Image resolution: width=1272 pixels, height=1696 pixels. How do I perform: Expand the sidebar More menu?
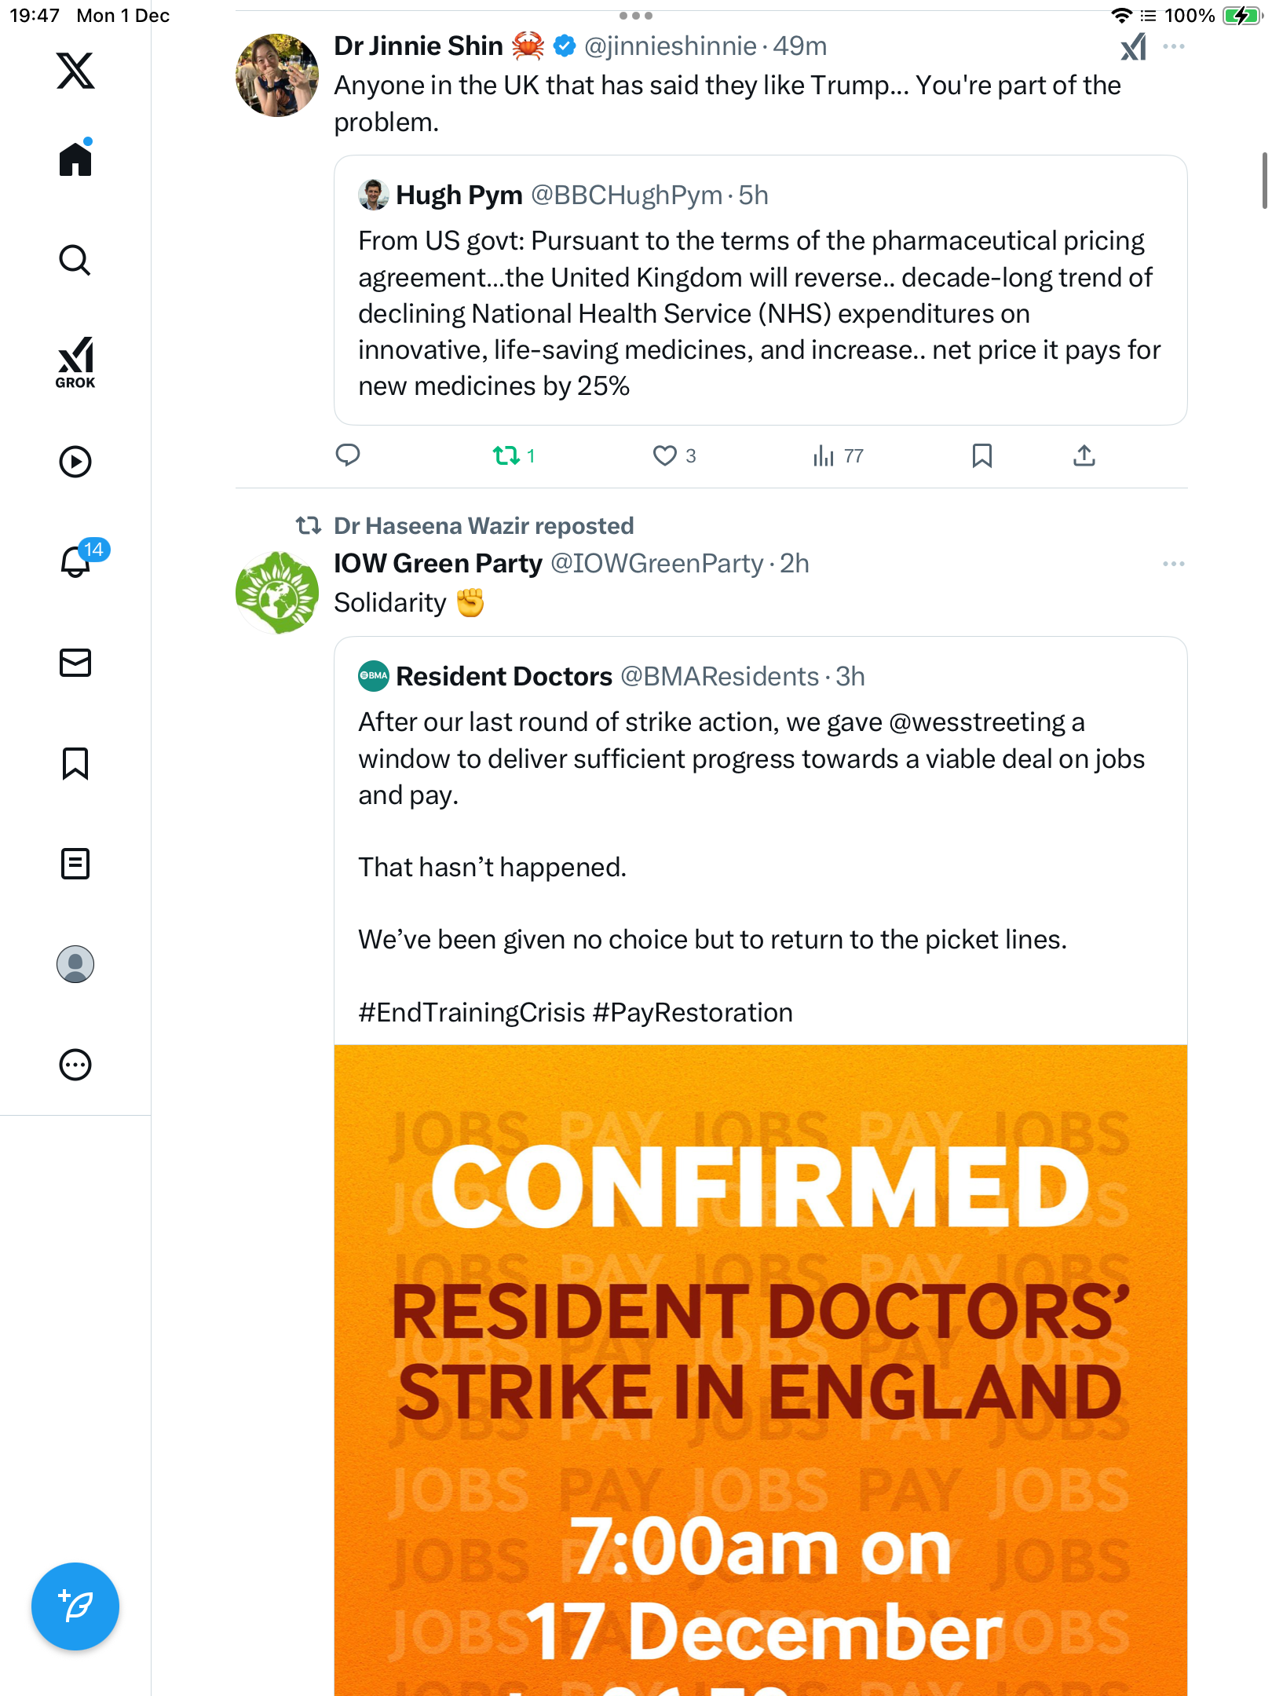(x=75, y=1065)
